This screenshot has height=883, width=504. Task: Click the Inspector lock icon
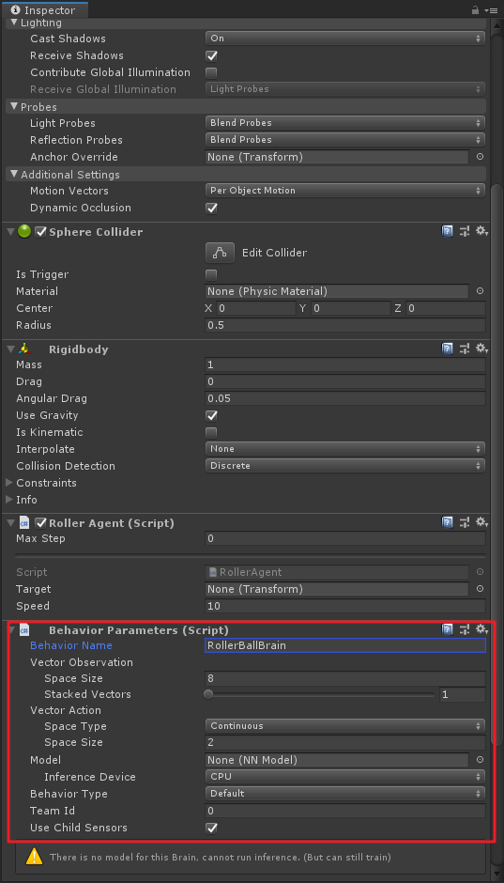point(475,10)
